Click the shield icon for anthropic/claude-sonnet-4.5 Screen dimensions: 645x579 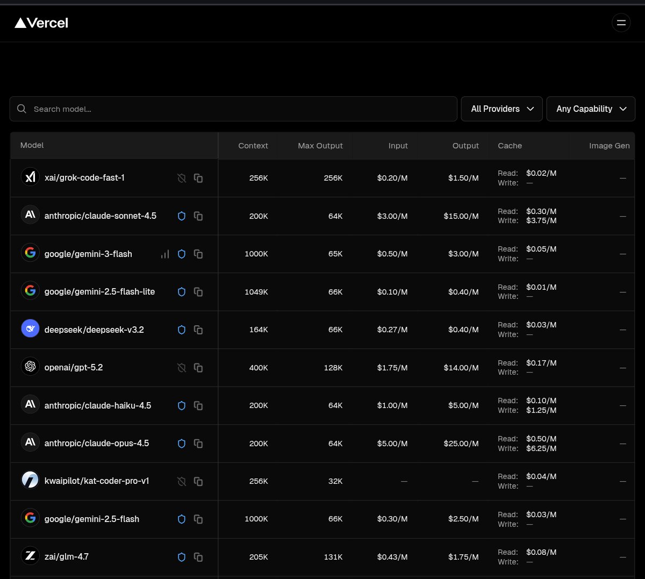tap(182, 216)
